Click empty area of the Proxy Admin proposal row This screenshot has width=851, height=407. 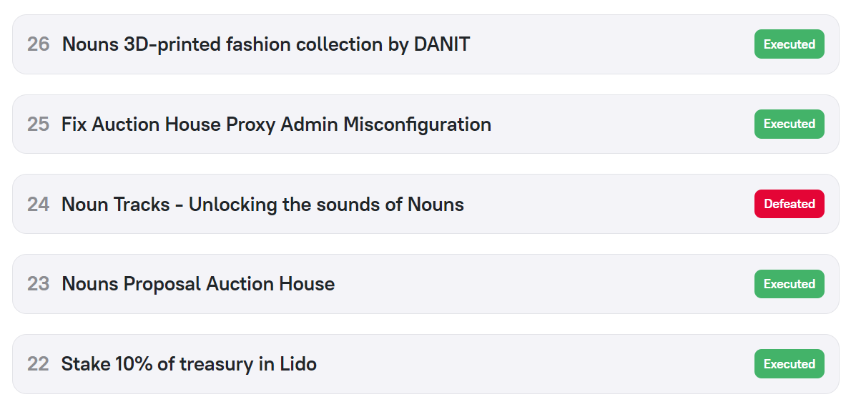(x=622, y=124)
